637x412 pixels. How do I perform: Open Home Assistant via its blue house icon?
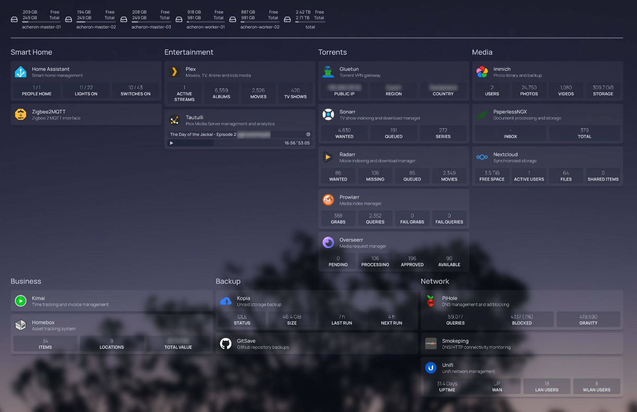pos(21,72)
